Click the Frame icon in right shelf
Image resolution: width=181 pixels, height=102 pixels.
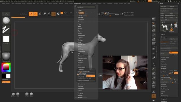(154, 69)
